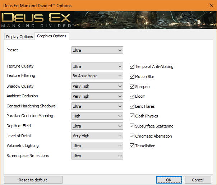Toggle the Bloom checkbox

coord(132,96)
